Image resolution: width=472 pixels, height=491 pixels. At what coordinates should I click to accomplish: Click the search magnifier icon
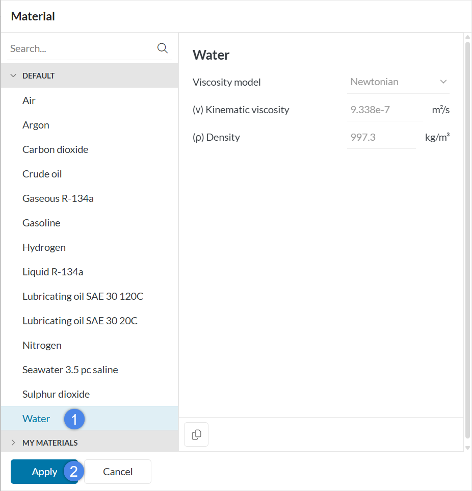point(163,48)
